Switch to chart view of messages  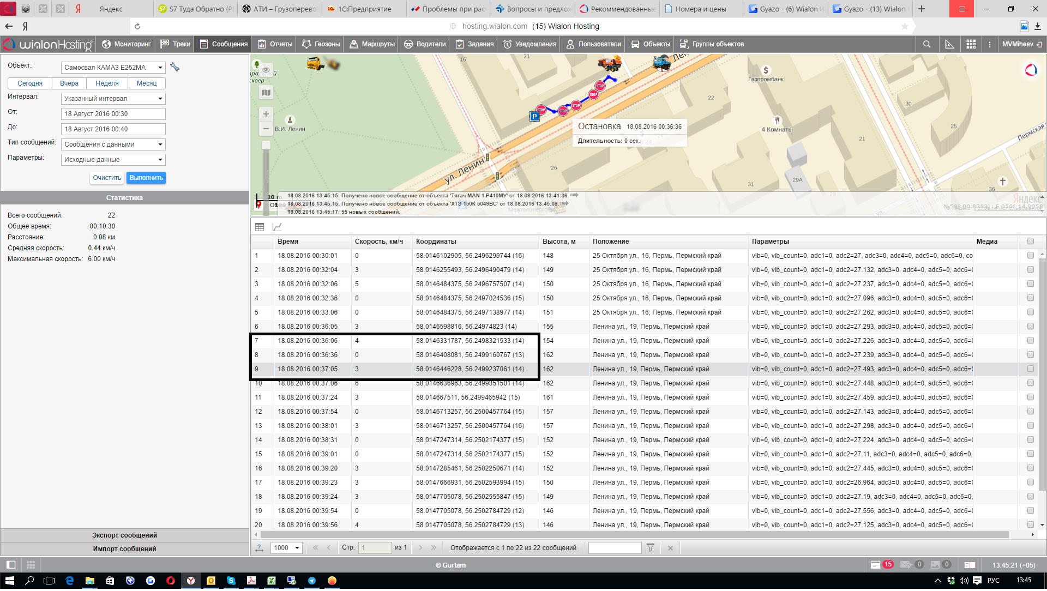(277, 227)
